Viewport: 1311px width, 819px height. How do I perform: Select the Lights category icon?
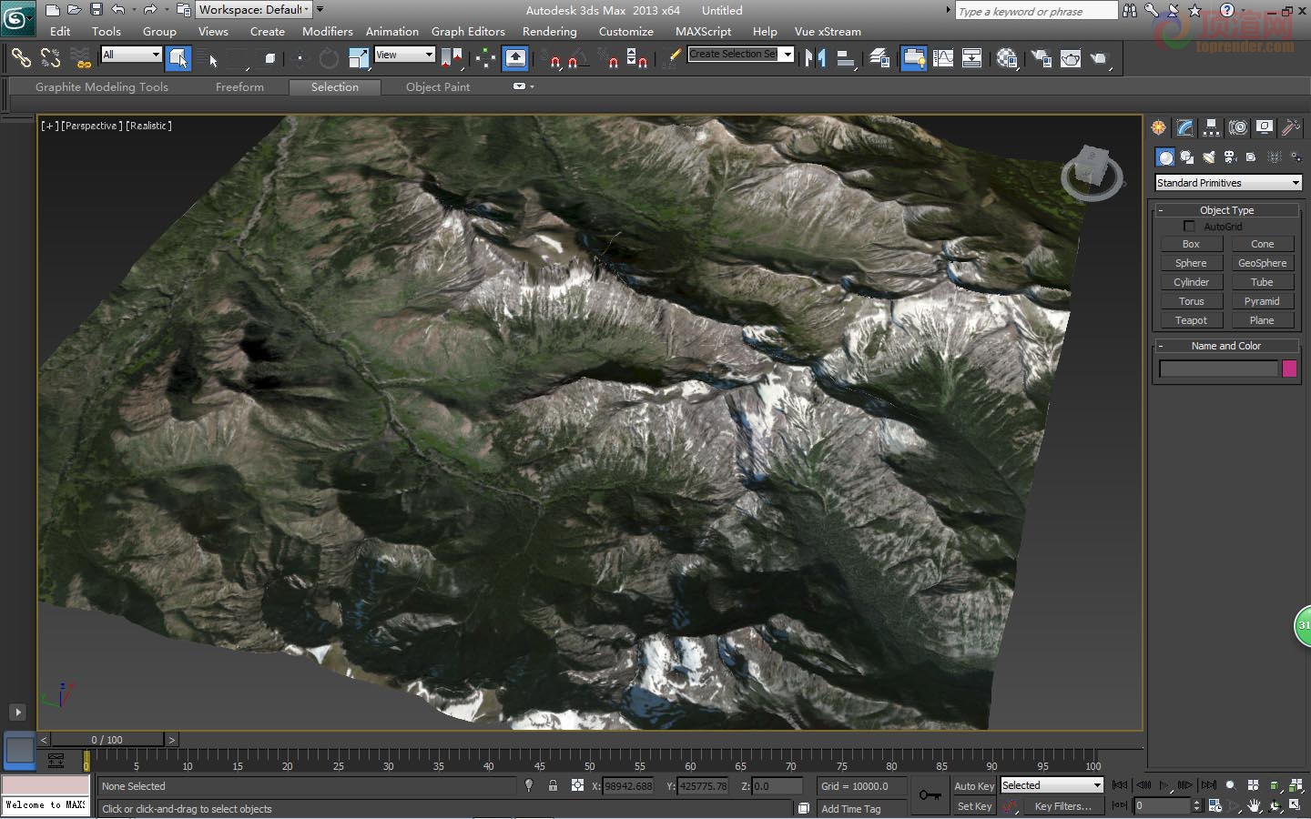[1208, 157]
